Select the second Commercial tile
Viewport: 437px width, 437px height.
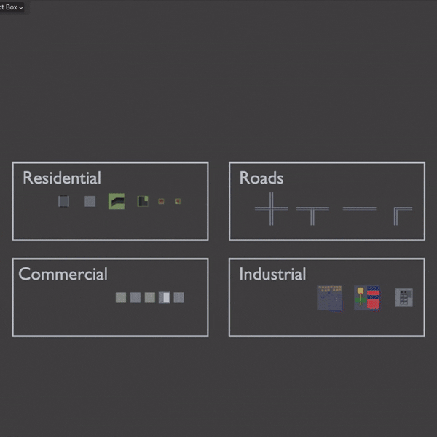point(135,297)
